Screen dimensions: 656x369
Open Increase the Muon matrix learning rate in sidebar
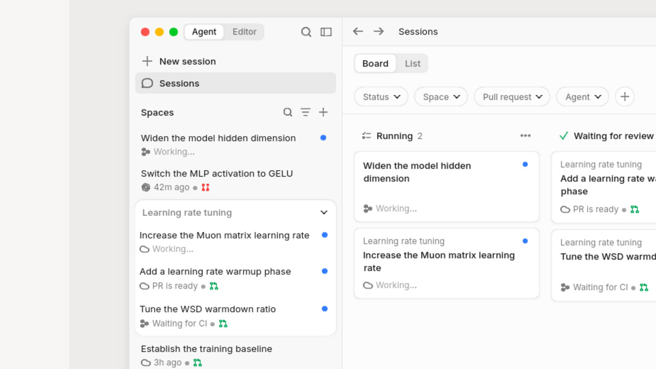tap(236, 242)
